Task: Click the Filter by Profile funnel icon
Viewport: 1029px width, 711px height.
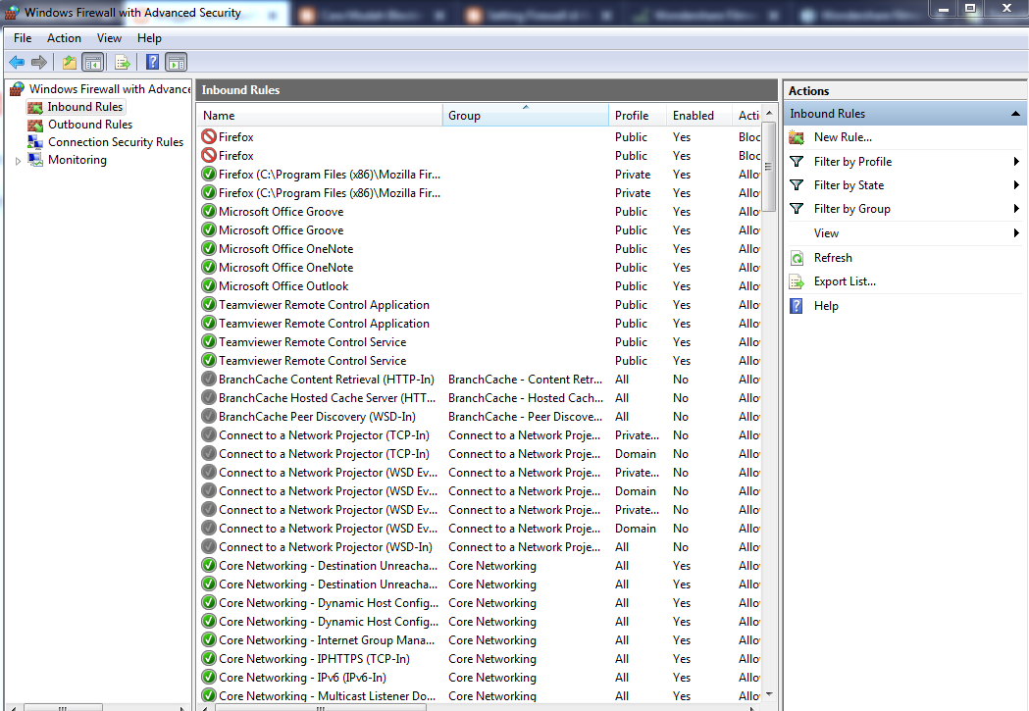Action: coord(797,162)
